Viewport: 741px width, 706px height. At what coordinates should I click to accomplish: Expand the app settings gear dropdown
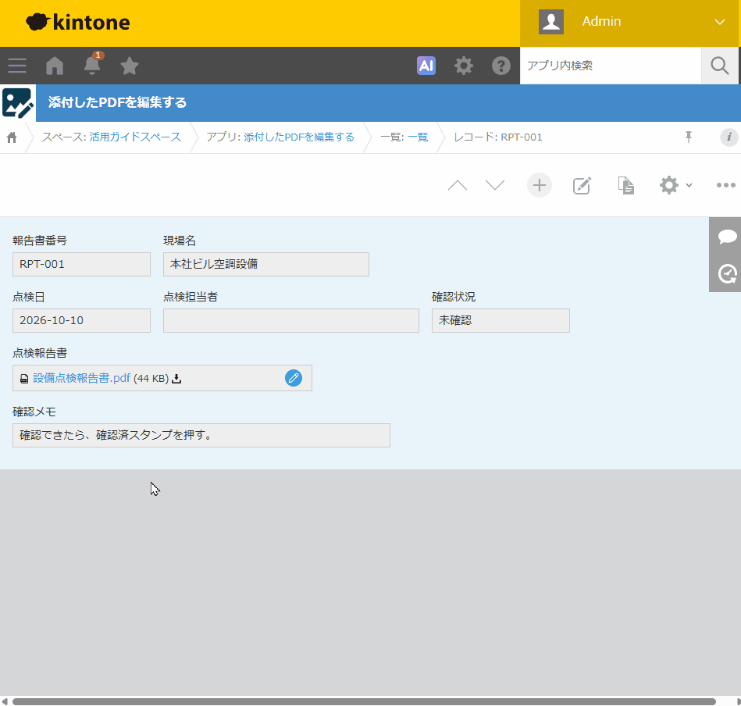675,185
